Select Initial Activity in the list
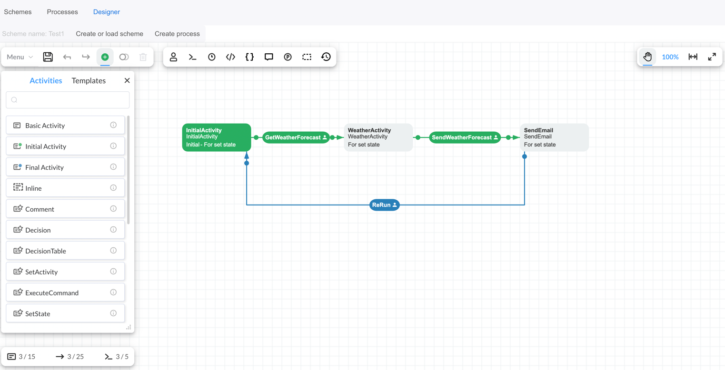This screenshot has height=370, width=725. click(x=65, y=146)
